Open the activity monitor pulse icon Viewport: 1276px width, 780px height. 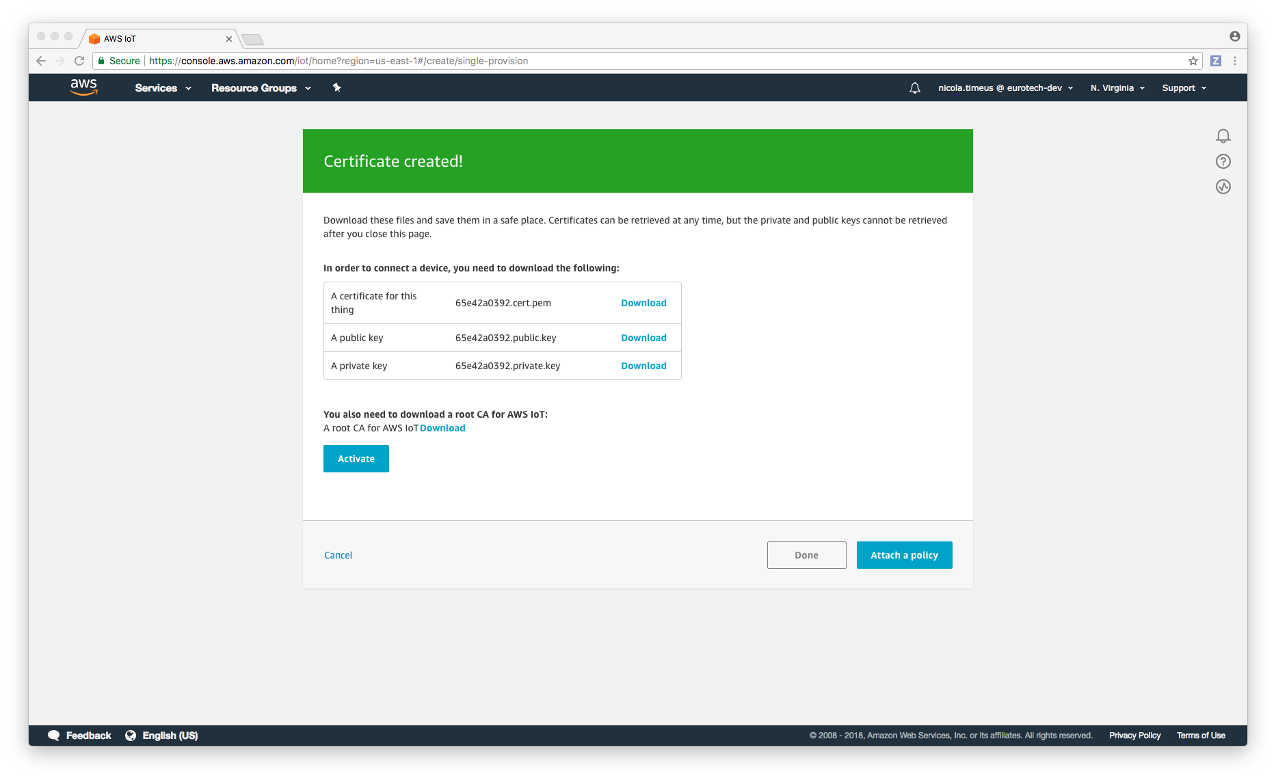(1223, 187)
